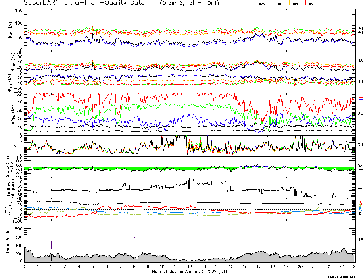This screenshot has height=278, width=363.
Task: Click the purple dip at hour 2
Action: click(x=51, y=243)
